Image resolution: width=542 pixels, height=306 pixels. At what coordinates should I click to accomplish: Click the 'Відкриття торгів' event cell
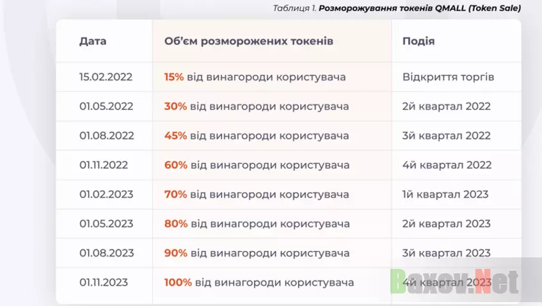[x=448, y=77]
